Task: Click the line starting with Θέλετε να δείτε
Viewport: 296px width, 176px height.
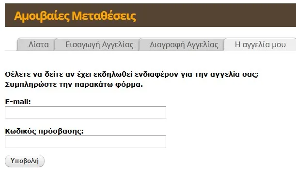Action: click(x=132, y=74)
